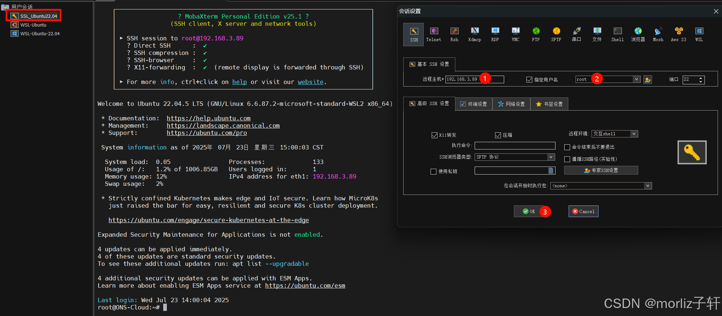
Task: Browse for private key file icon
Action: [551, 171]
